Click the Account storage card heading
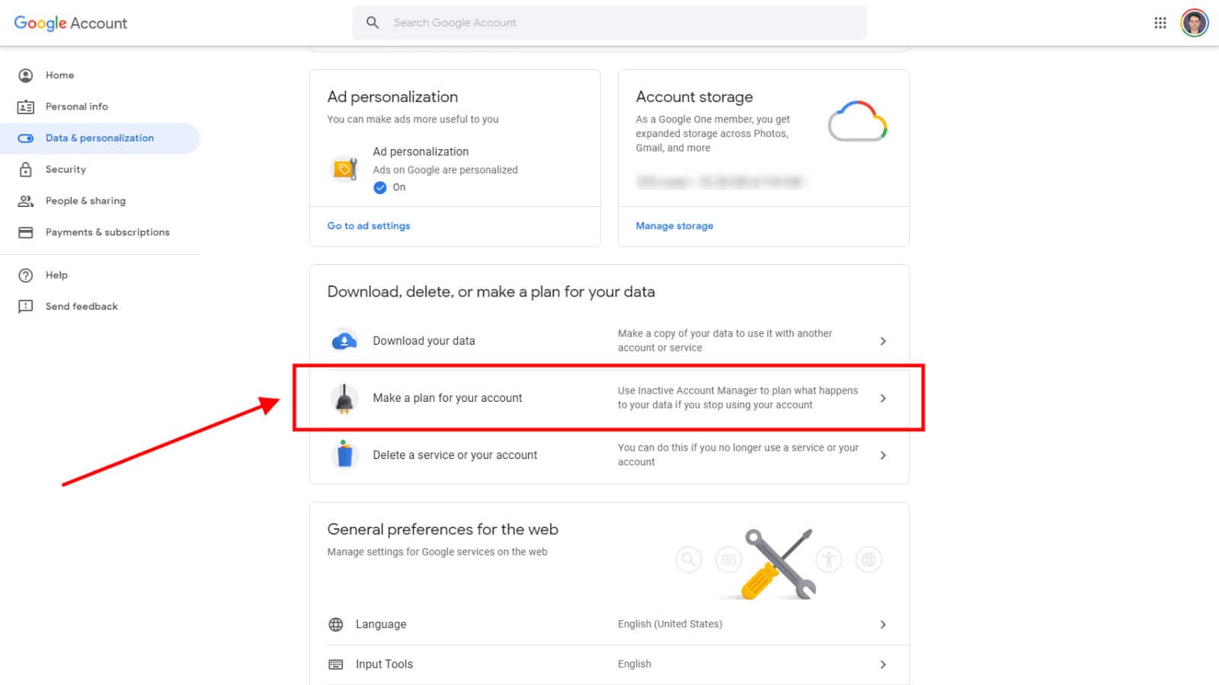Image resolution: width=1219 pixels, height=685 pixels. (694, 97)
